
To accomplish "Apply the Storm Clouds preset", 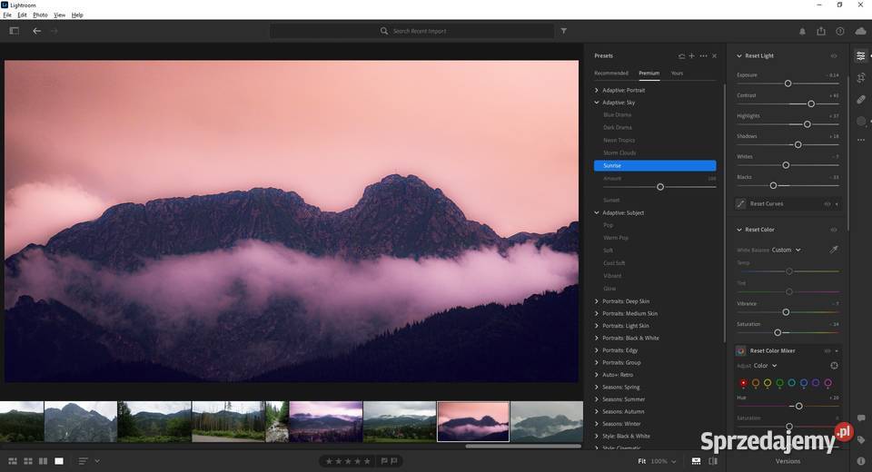I will 619,152.
